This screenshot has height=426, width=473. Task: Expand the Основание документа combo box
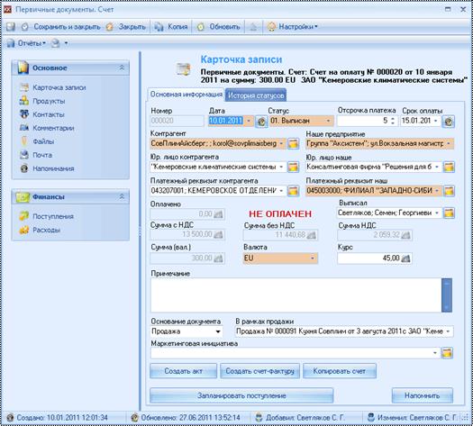pos(218,331)
